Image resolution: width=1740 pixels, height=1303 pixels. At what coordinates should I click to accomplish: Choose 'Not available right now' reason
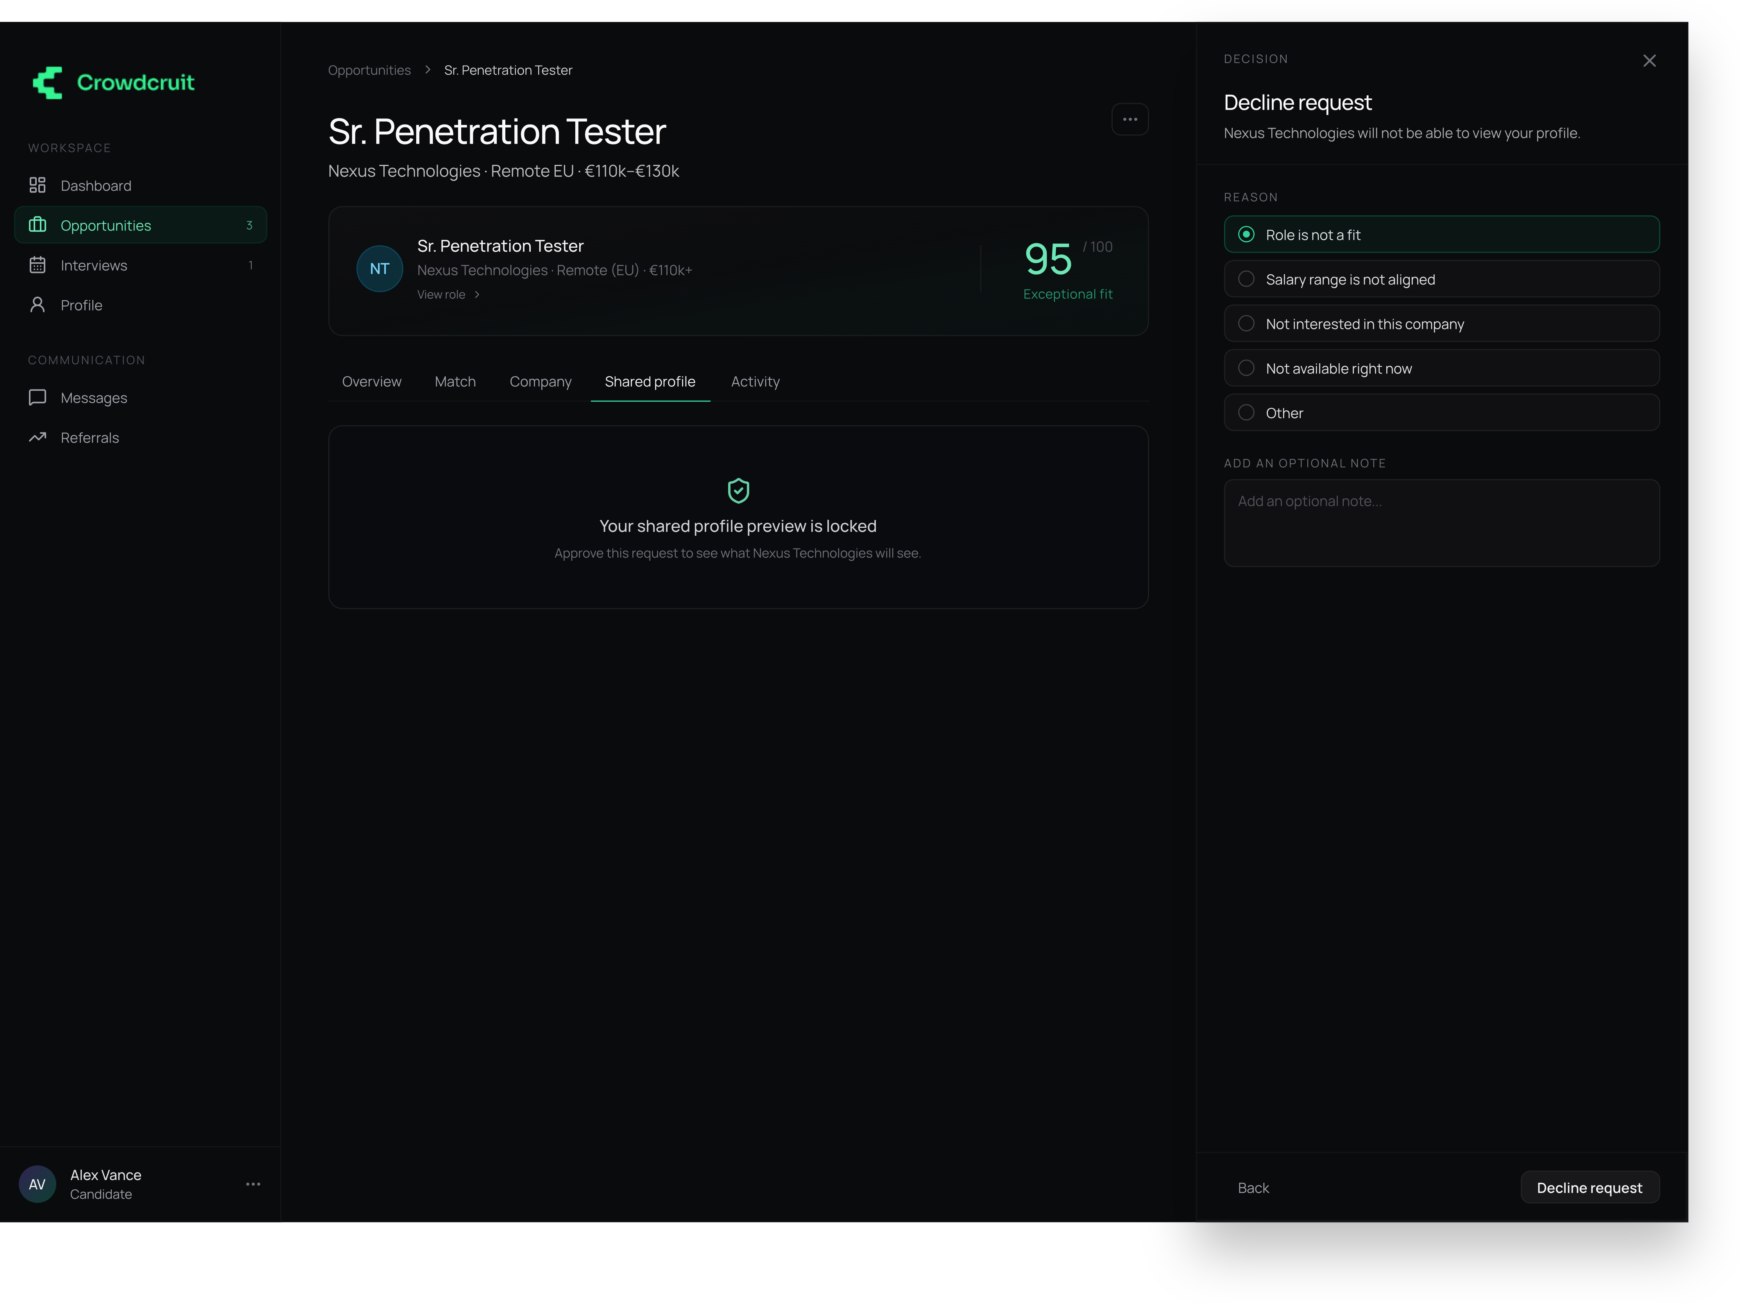(x=1442, y=368)
